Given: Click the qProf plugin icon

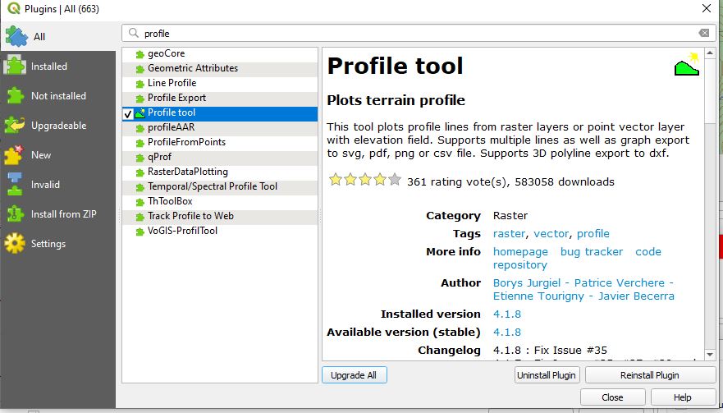Looking at the screenshot, I should click(140, 158).
